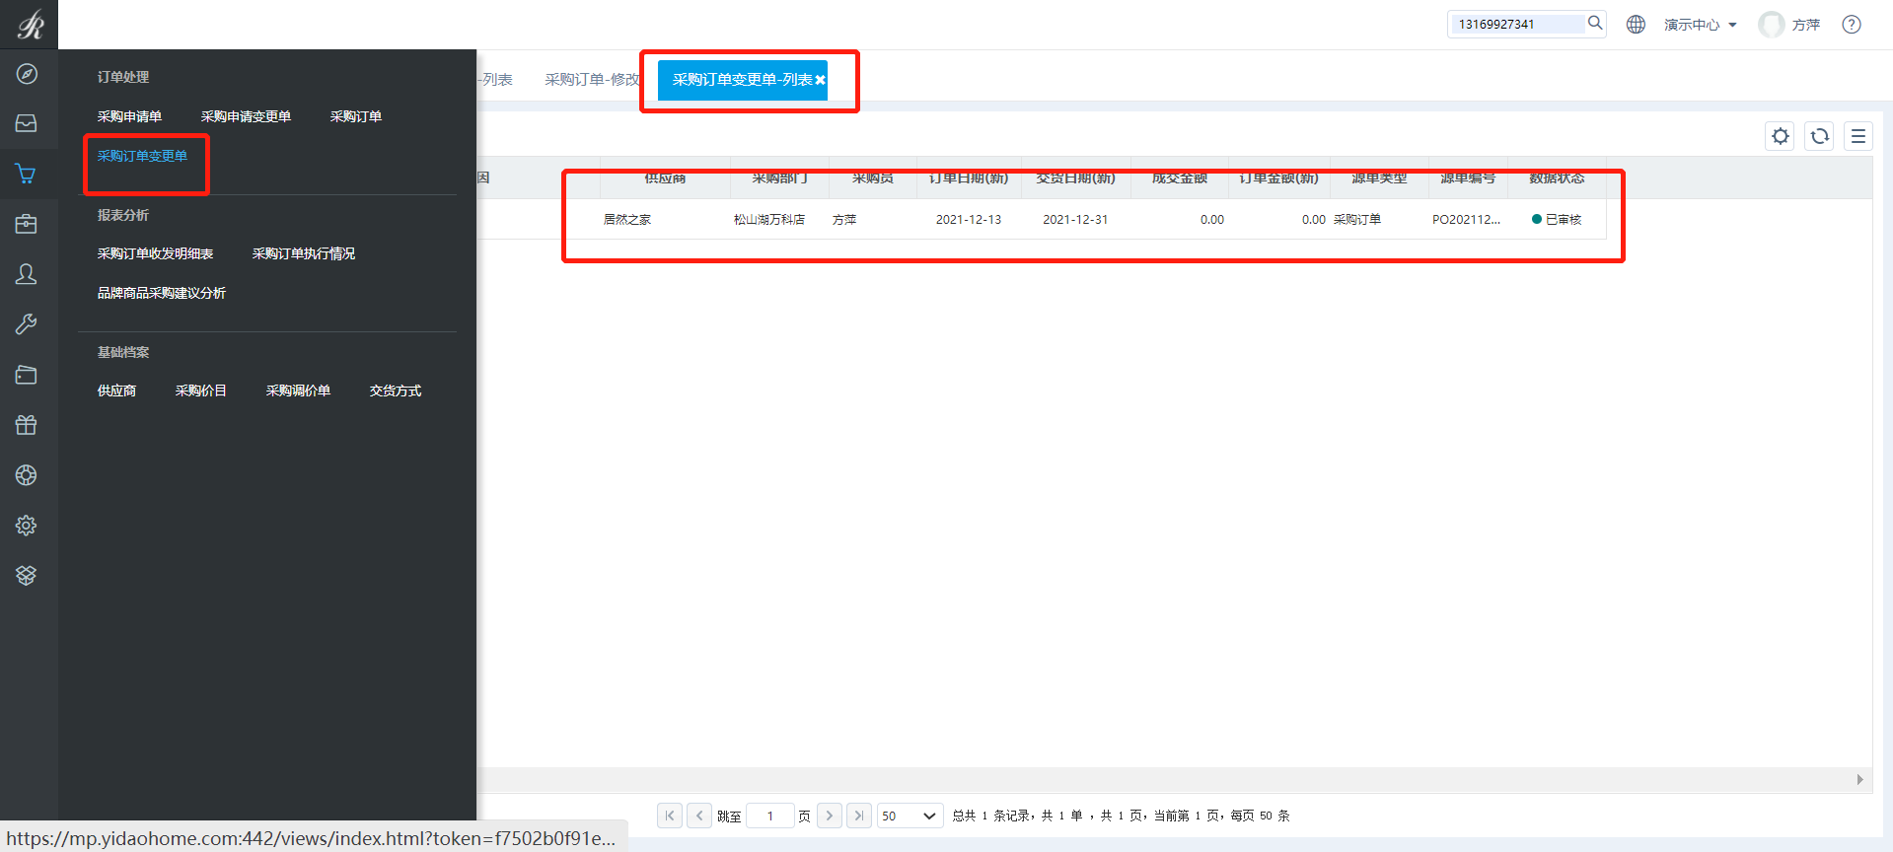Expand the 演示中心 dropdown
The height and width of the screenshot is (852, 1893).
pyautogui.click(x=1701, y=25)
